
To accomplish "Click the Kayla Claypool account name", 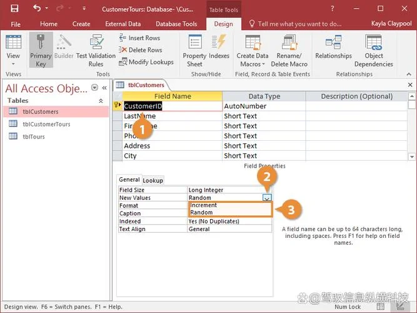I will (391, 24).
